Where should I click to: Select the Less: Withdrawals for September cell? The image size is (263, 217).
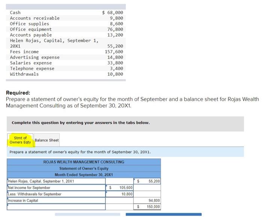click(56, 194)
